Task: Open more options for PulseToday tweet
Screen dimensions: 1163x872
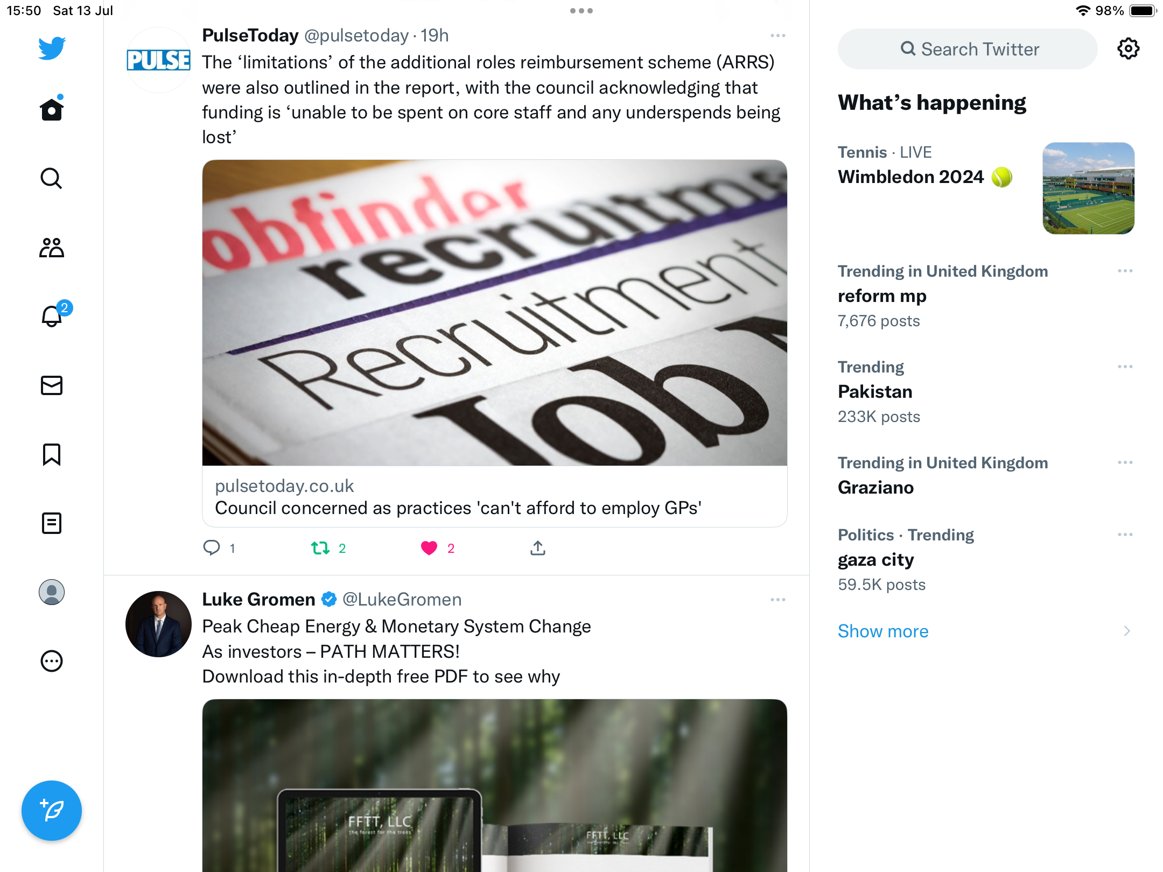Action: coord(777,36)
